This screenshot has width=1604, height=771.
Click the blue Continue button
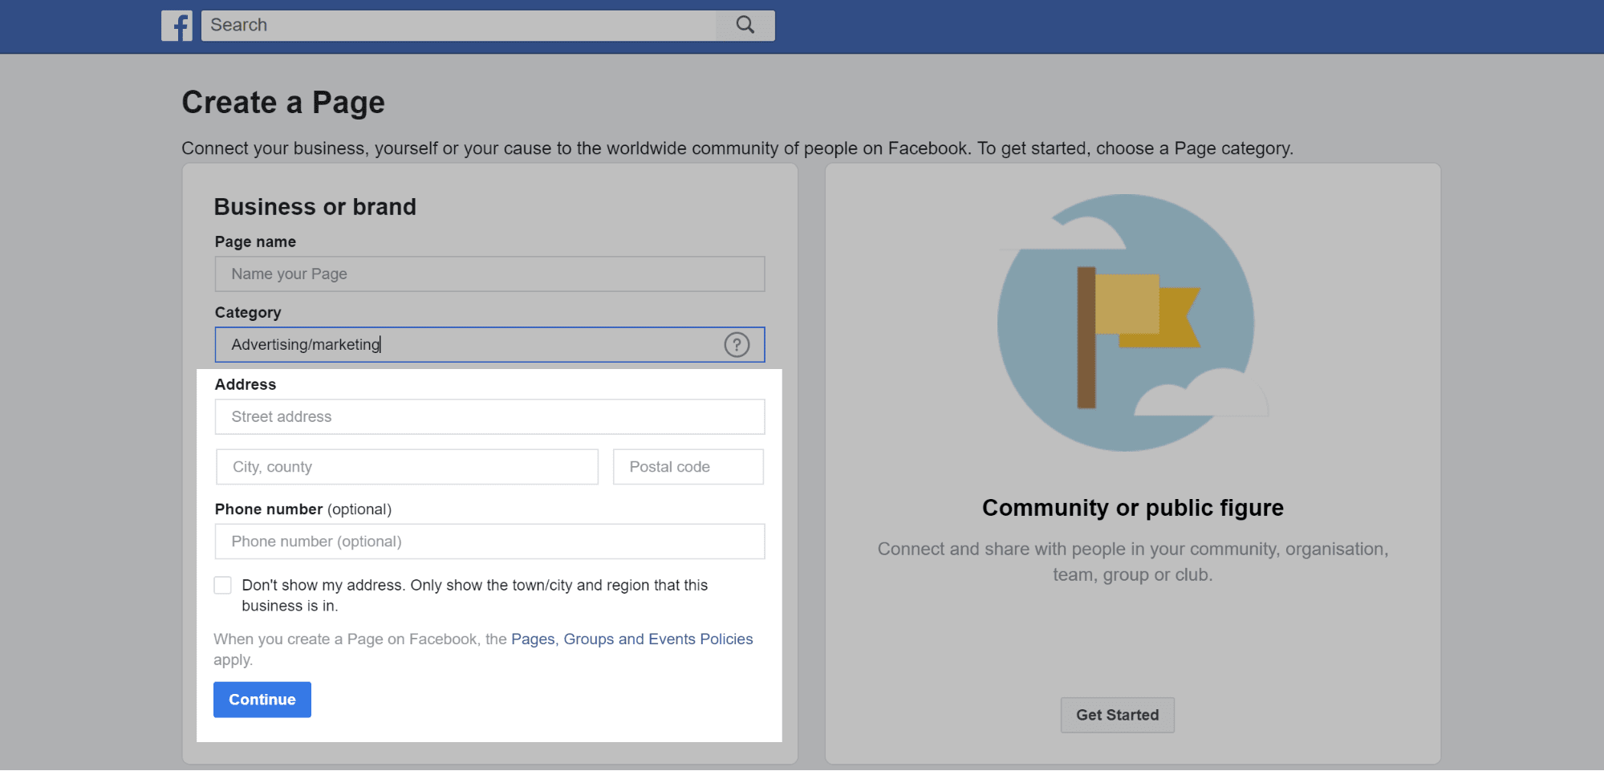click(262, 700)
